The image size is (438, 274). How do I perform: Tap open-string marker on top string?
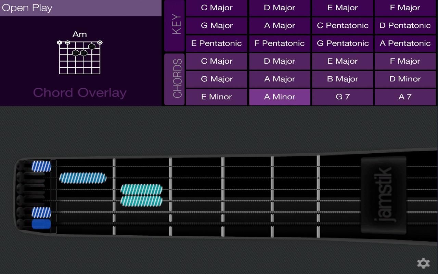[x=41, y=166]
